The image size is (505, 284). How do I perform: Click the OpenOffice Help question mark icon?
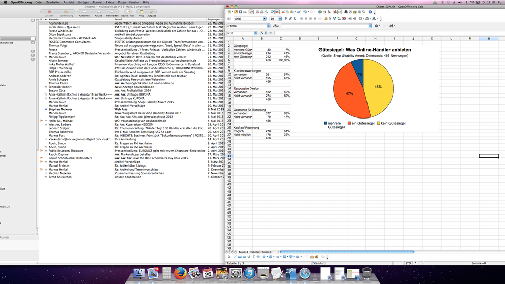pyautogui.click(x=370, y=12)
